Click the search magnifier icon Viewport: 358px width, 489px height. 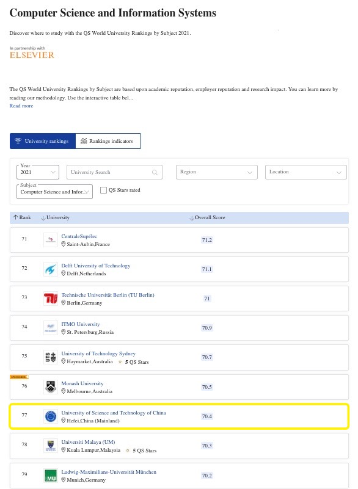point(155,172)
